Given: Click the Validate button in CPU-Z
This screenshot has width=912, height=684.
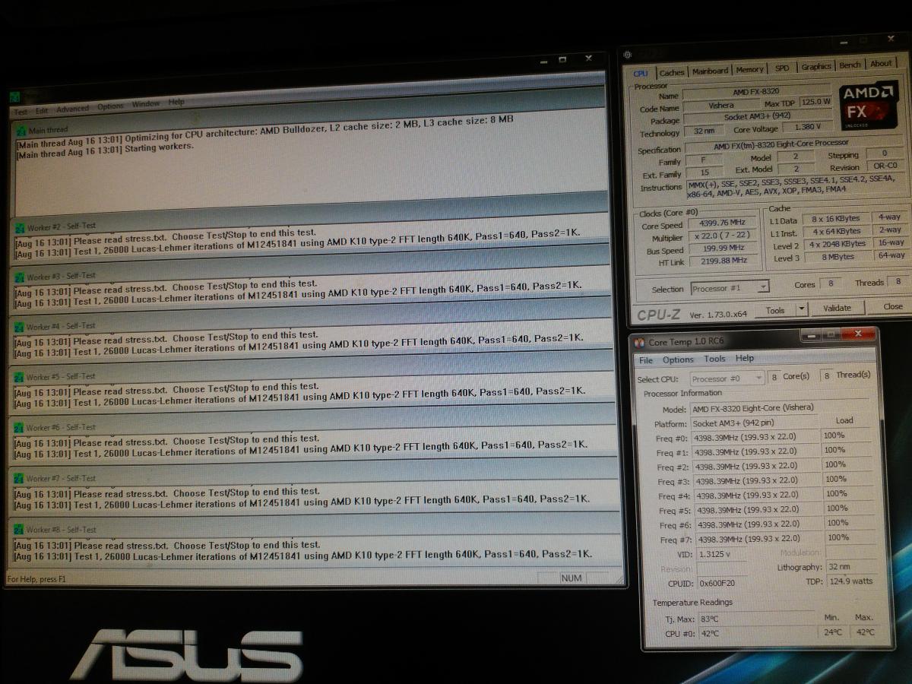Looking at the screenshot, I should (x=837, y=308).
